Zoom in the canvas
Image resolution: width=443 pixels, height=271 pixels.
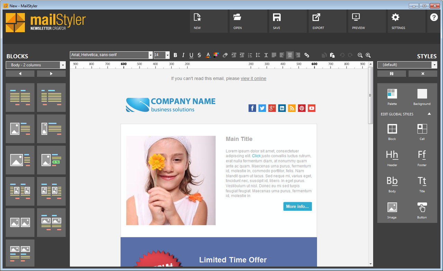[x=368, y=55]
